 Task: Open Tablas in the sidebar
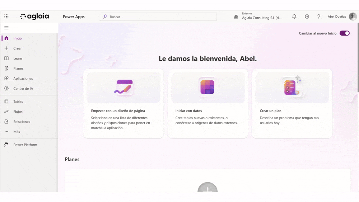click(x=29, y=102)
